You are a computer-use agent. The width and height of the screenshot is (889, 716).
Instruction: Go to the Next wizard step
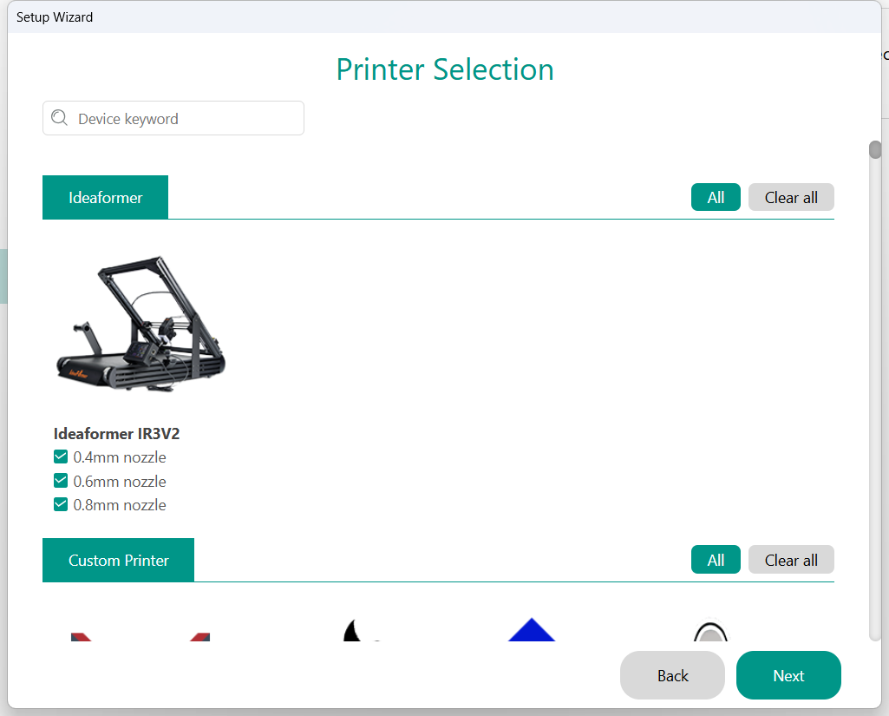pos(788,675)
